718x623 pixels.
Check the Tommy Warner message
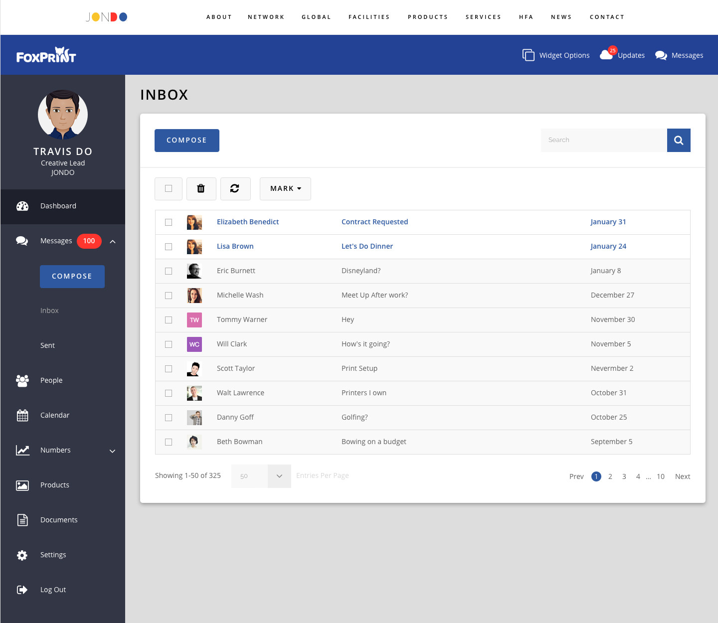pos(169,320)
